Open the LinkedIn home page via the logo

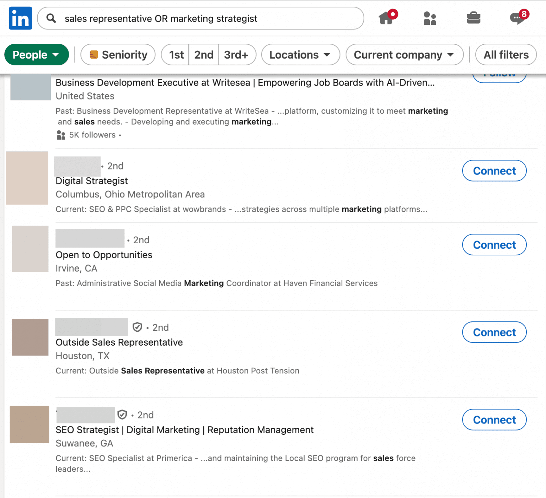pyautogui.click(x=20, y=18)
